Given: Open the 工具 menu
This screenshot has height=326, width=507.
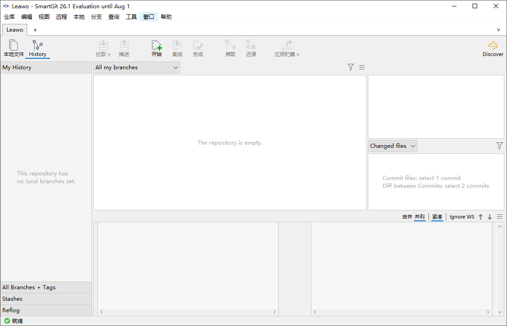Looking at the screenshot, I should pyautogui.click(x=131, y=17).
